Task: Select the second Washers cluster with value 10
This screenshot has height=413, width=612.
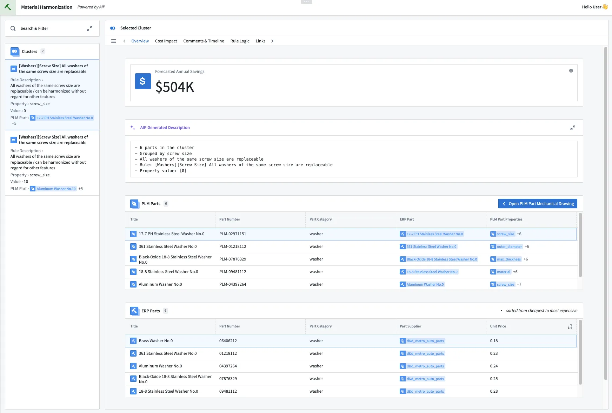Action: click(x=52, y=163)
